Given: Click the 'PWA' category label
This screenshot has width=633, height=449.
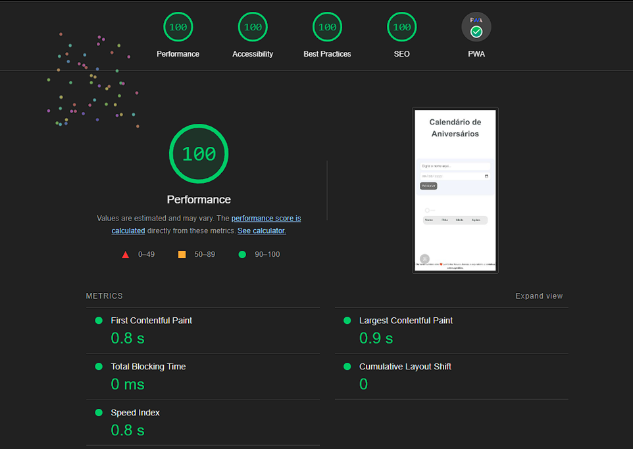Looking at the screenshot, I should coord(476,54).
